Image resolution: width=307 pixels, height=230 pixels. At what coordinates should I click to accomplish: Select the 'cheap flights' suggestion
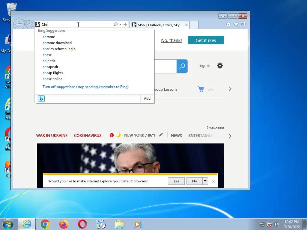[x=53, y=73]
